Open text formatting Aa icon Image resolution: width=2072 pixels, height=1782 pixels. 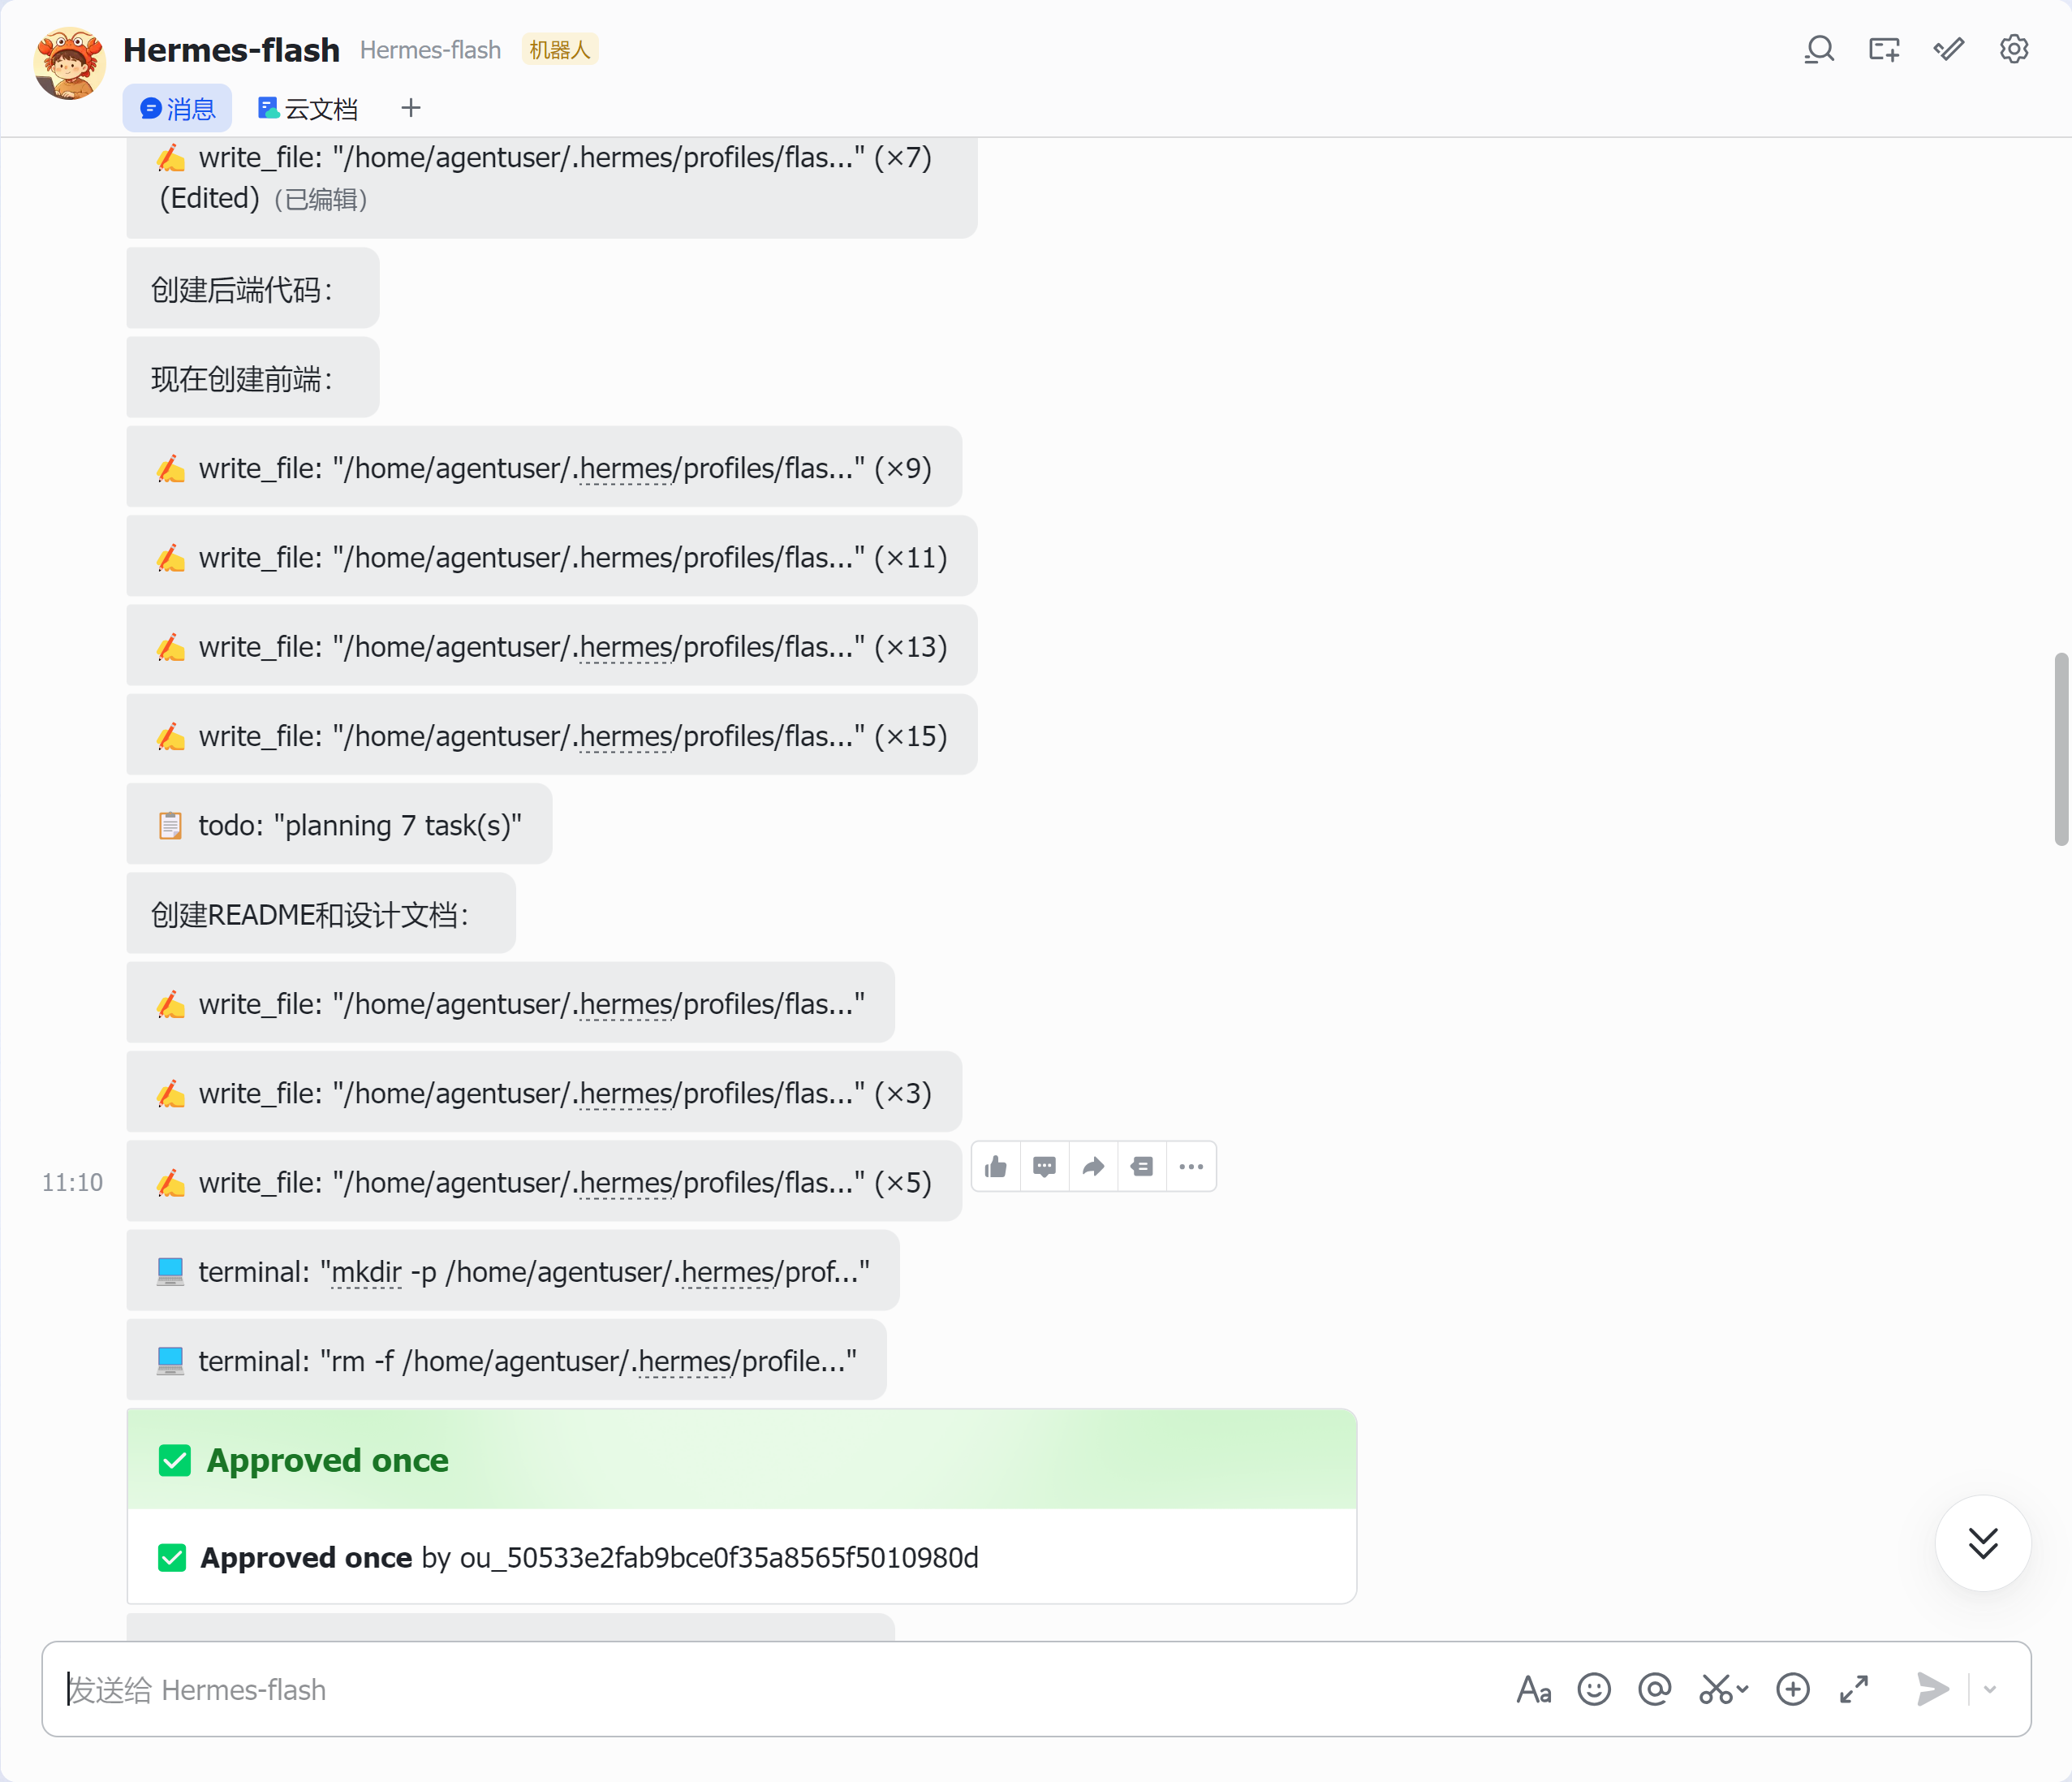[x=1534, y=1689]
